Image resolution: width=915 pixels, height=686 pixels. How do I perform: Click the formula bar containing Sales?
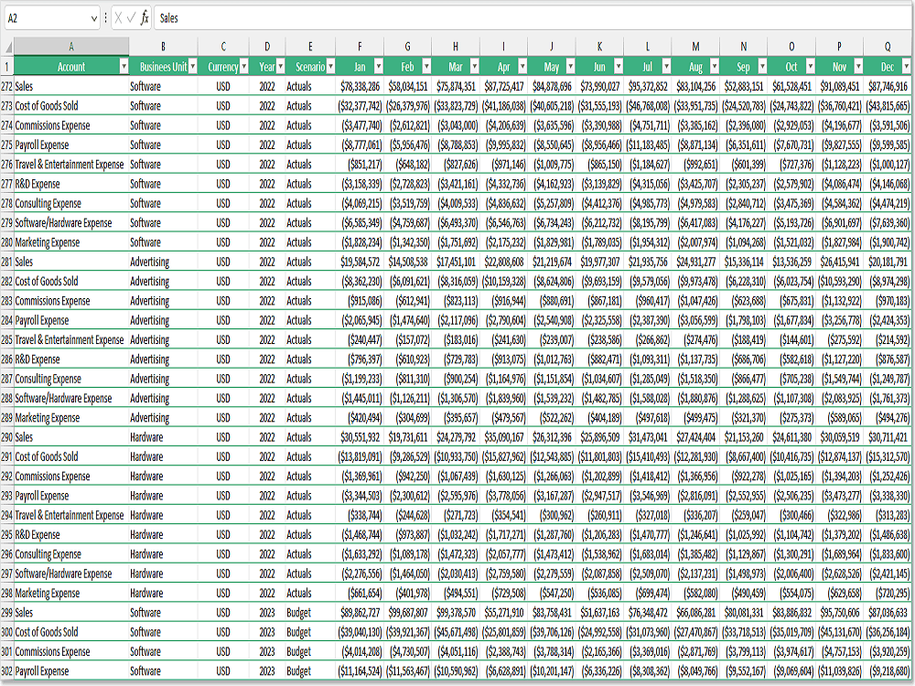pos(533,18)
